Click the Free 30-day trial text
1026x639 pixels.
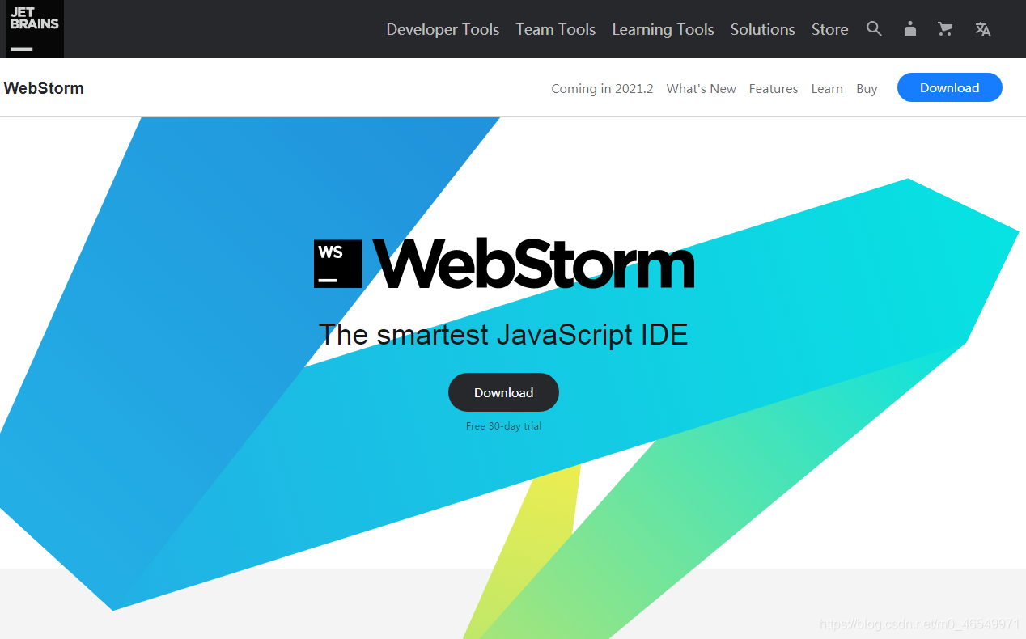[503, 426]
